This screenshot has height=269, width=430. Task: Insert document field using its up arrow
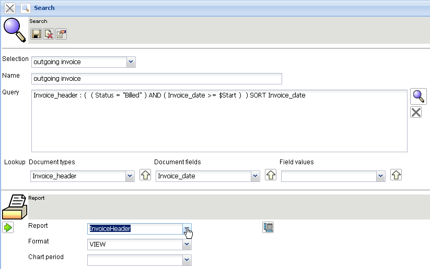click(x=271, y=176)
